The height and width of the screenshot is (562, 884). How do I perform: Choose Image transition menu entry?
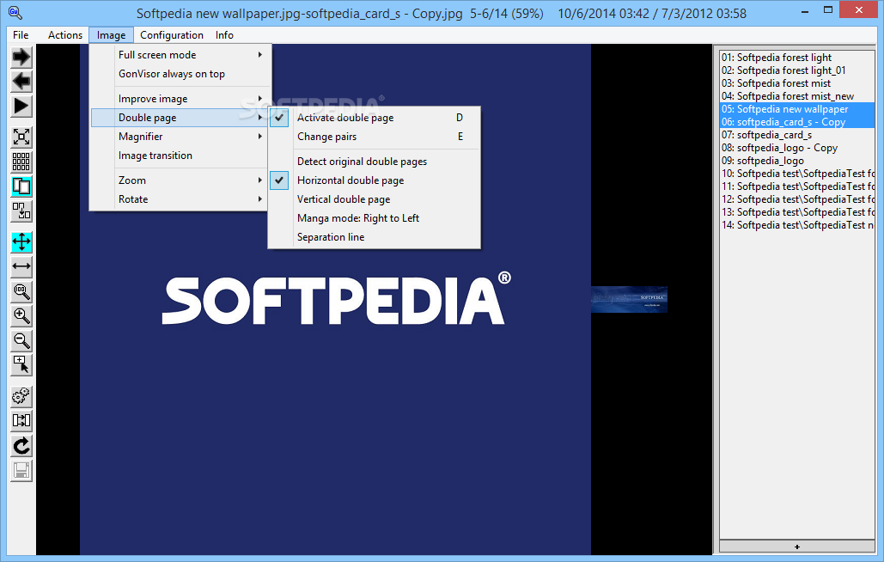180,156
